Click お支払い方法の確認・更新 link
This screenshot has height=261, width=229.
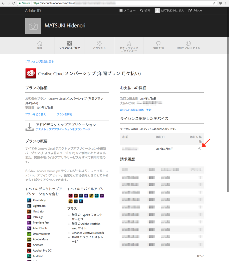(x=136, y=110)
